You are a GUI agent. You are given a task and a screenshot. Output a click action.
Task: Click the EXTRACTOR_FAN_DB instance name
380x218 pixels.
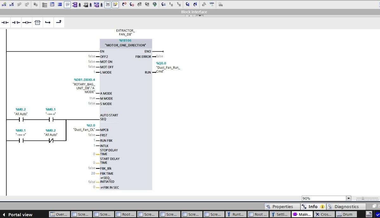tap(125, 32)
